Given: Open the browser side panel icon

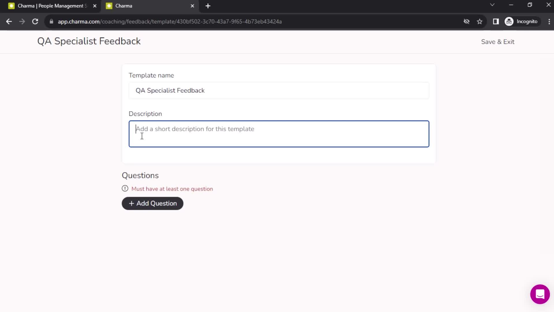Looking at the screenshot, I should pyautogui.click(x=496, y=21).
